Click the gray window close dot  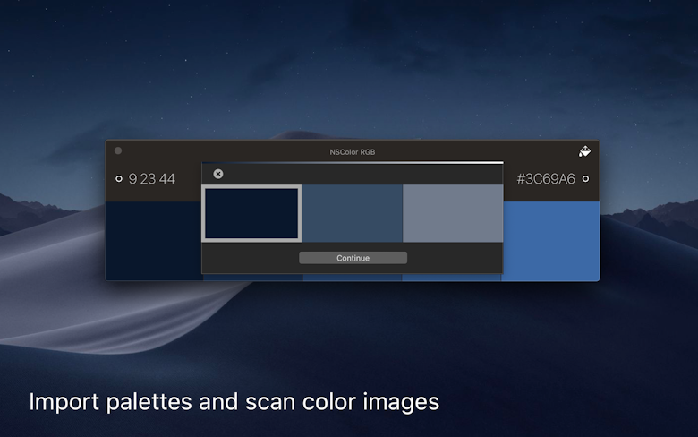(x=118, y=150)
